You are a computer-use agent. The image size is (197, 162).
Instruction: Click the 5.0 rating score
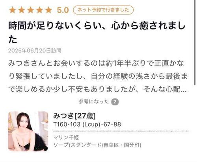[63, 10]
